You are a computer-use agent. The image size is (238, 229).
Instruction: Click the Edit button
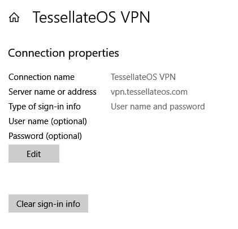34,154
